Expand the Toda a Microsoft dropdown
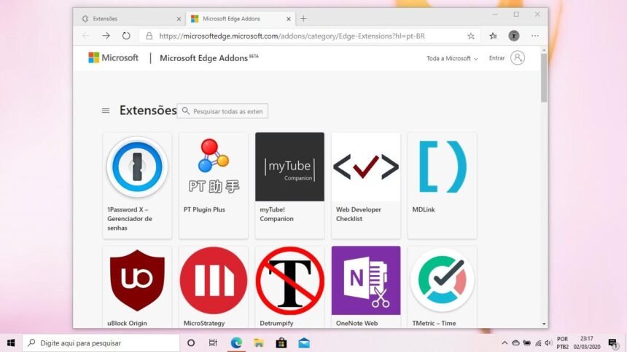Screen dimensions: 627x352 pyautogui.click(x=452, y=58)
